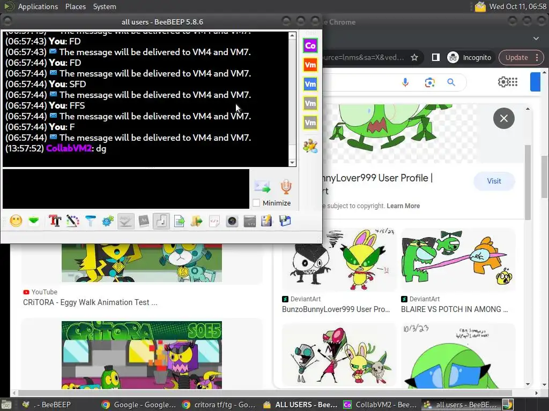The width and height of the screenshot is (549, 411).
Task: Click the dark gray window icon in toolbar
Action: tap(250, 221)
